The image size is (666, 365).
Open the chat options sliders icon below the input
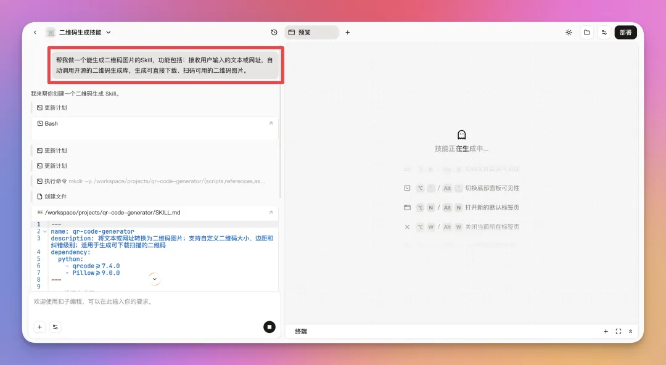pos(55,327)
